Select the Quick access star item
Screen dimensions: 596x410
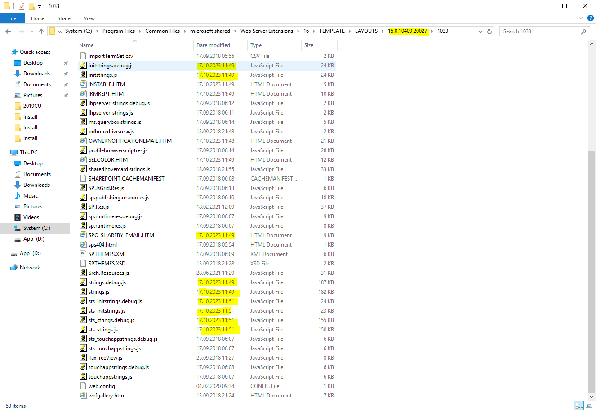pos(31,52)
